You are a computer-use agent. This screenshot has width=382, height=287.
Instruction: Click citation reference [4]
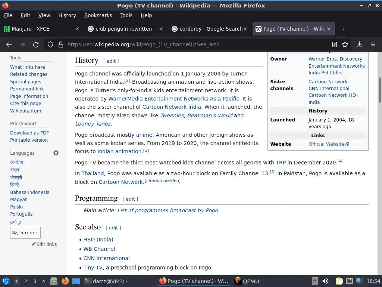[x=340, y=161]
